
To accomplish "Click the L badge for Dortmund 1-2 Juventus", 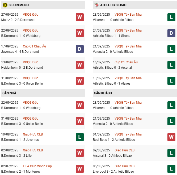I will point(79,137).
